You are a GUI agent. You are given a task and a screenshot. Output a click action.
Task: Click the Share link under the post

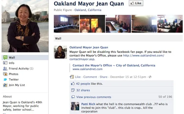(104, 77)
